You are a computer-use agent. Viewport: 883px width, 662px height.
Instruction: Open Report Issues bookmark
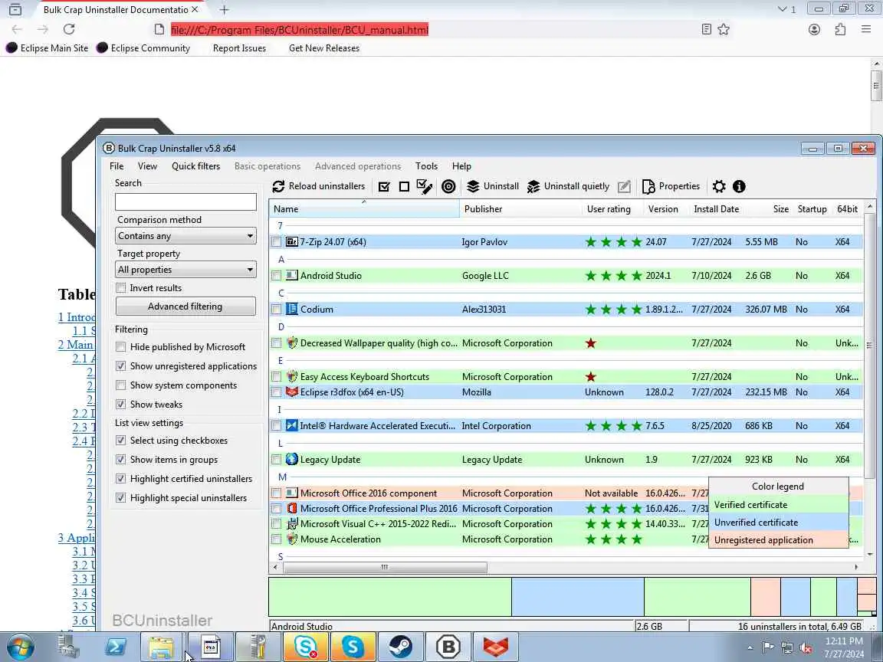[x=239, y=48]
